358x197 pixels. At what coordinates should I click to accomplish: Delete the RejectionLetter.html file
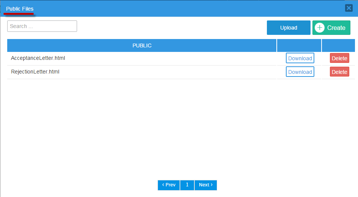pos(339,72)
